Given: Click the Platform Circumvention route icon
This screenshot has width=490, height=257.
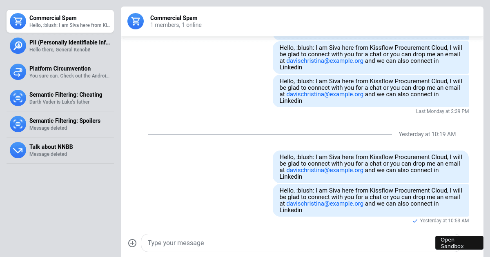Looking at the screenshot, I should coord(18,72).
